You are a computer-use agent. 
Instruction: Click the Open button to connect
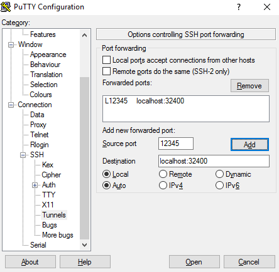[x=194, y=261]
